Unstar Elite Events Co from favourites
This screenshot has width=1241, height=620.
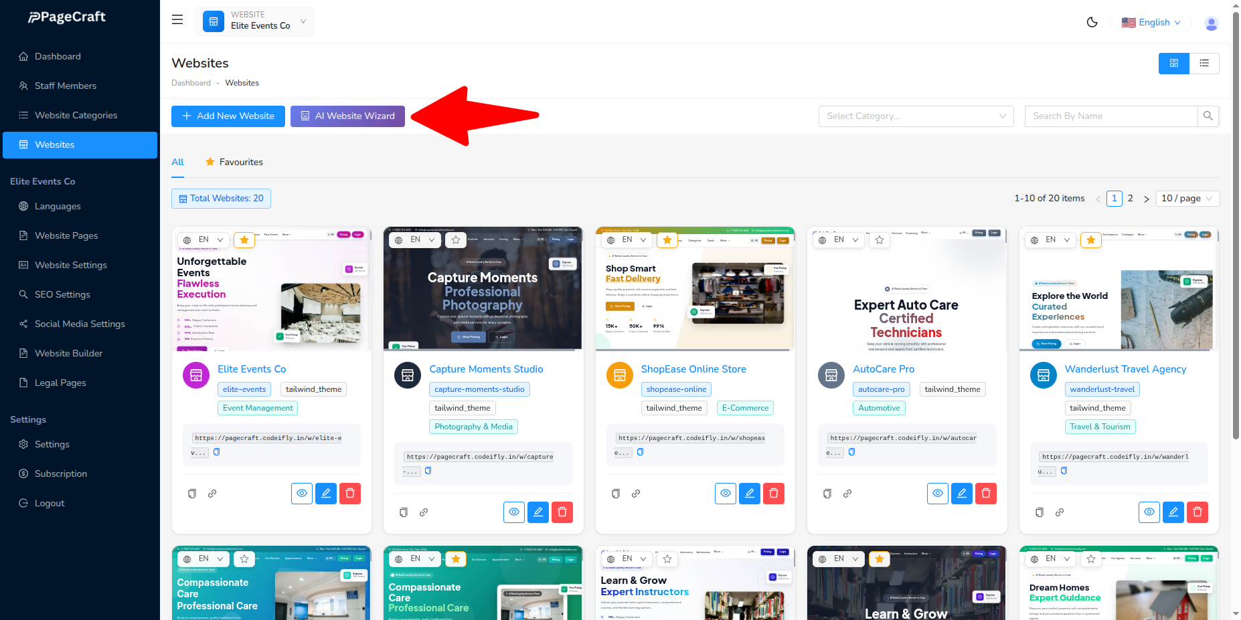click(244, 239)
